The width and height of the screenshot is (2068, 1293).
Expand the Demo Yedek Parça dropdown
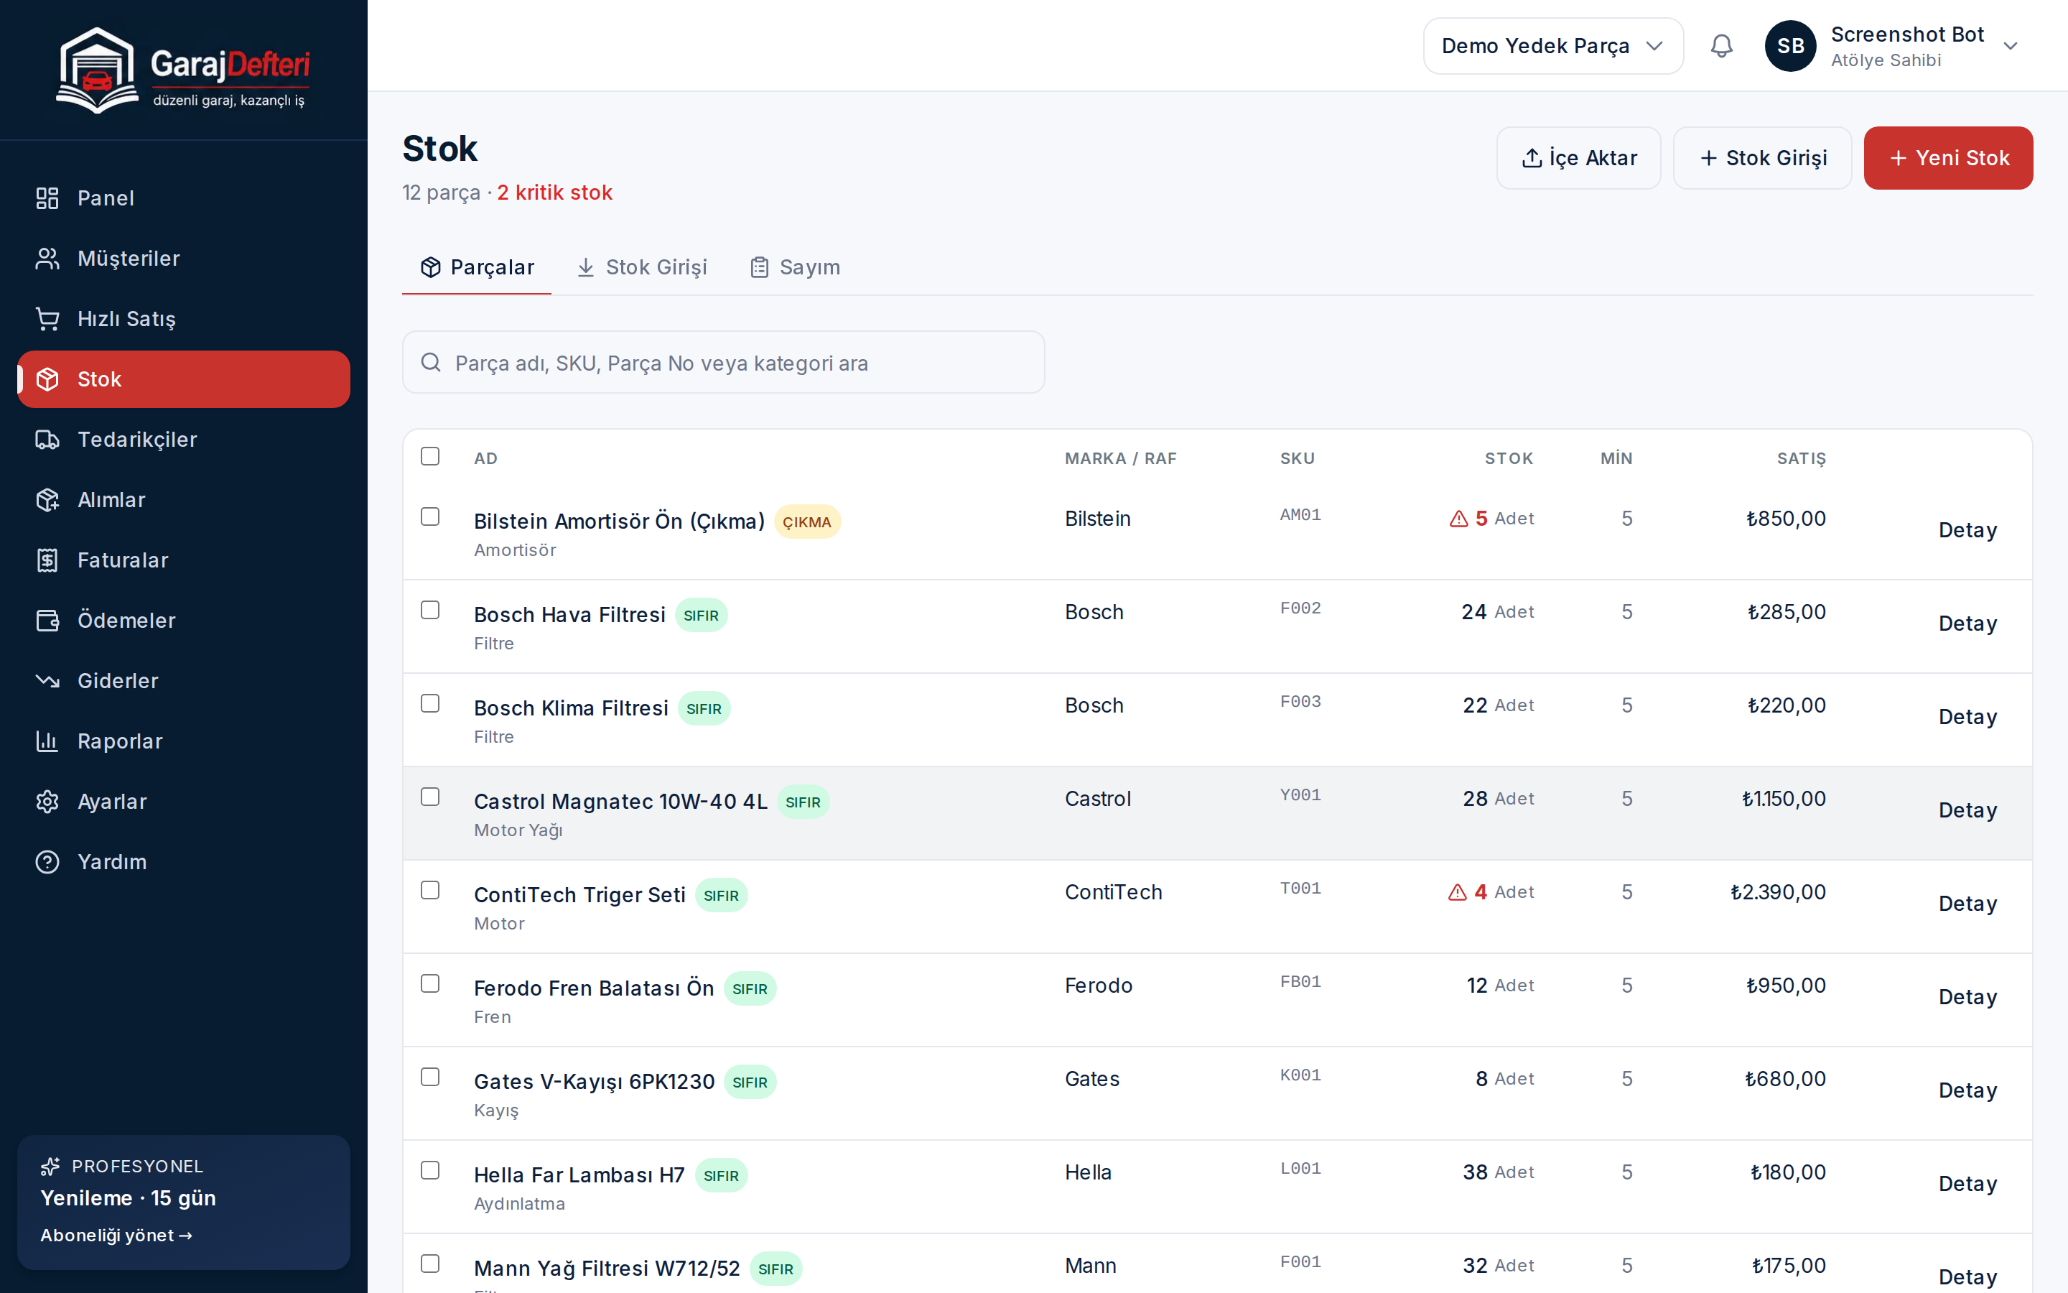coord(1552,46)
